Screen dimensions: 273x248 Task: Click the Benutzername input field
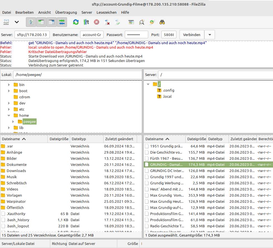[x=92, y=35]
